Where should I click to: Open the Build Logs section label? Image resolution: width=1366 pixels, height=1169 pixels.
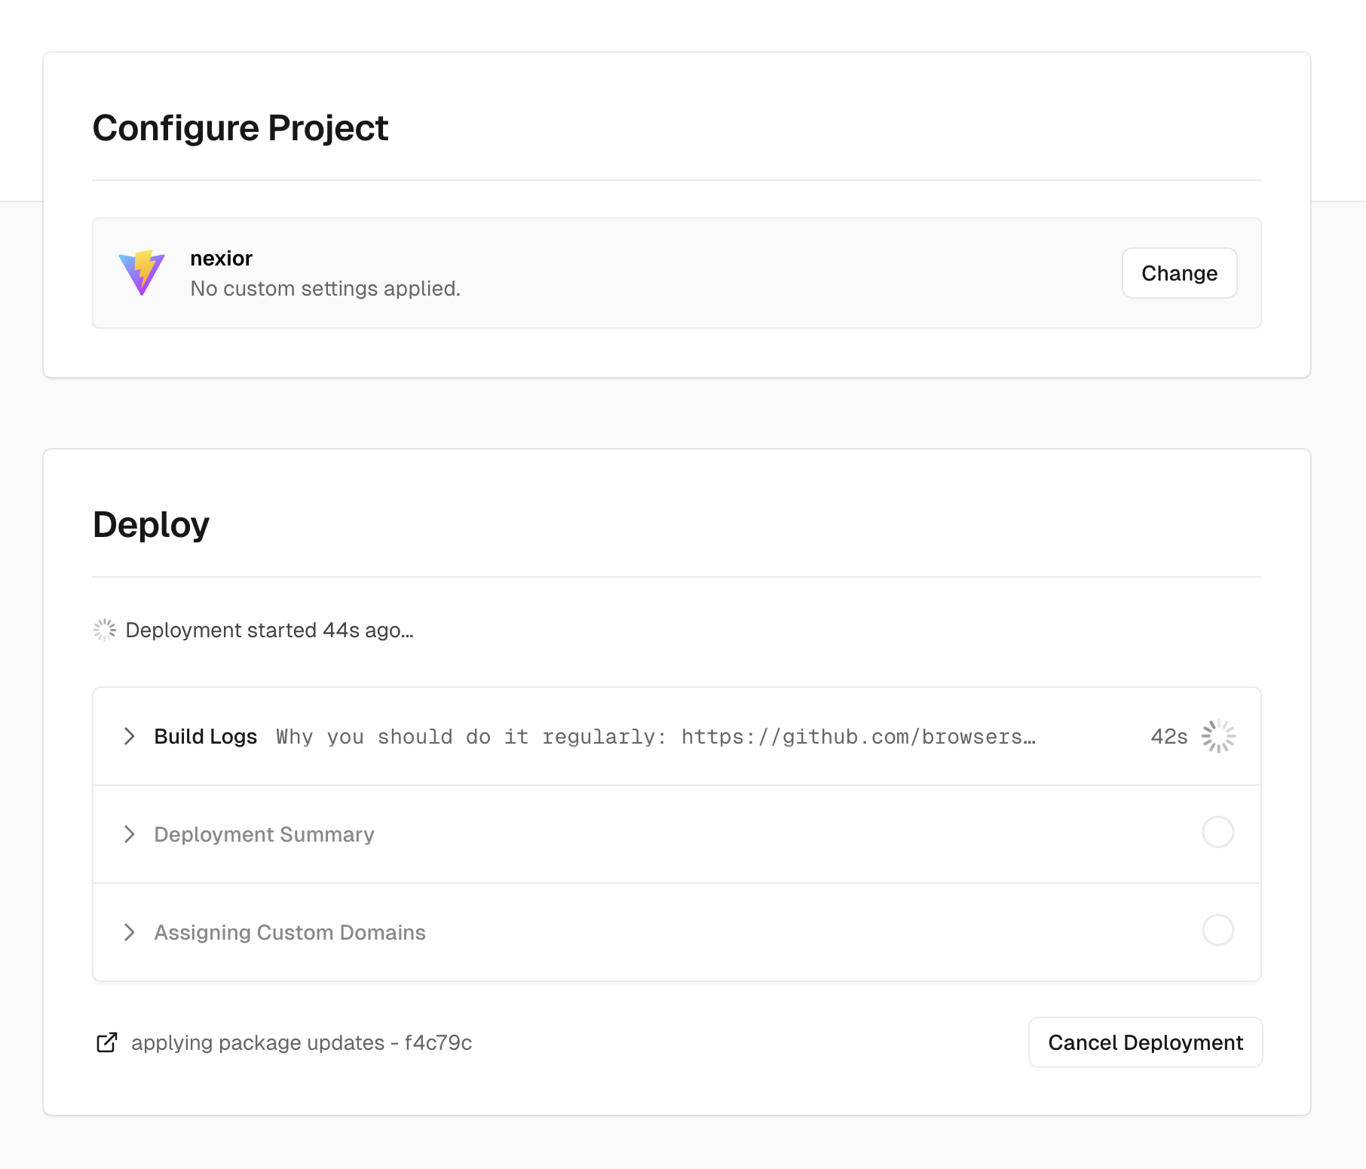click(206, 736)
